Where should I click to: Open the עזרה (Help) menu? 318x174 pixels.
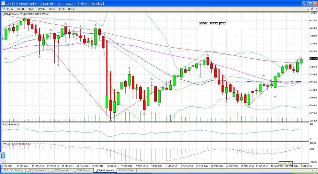pos(71,9)
